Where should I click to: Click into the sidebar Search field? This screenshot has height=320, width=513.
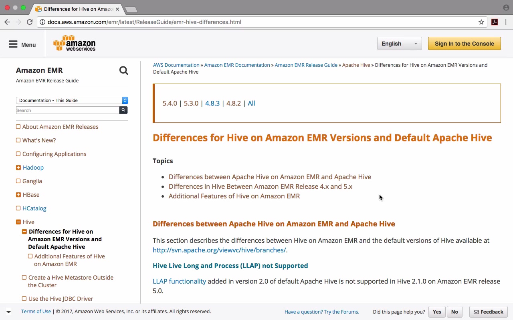pyautogui.click(x=67, y=110)
